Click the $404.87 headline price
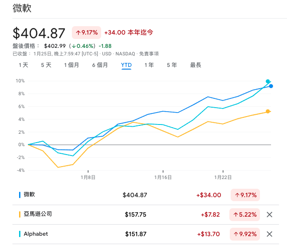Viewport: 287px width, 249px height. tap(39, 33)
